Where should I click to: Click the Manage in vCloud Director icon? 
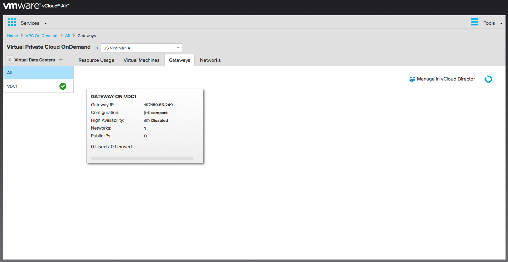412,79
